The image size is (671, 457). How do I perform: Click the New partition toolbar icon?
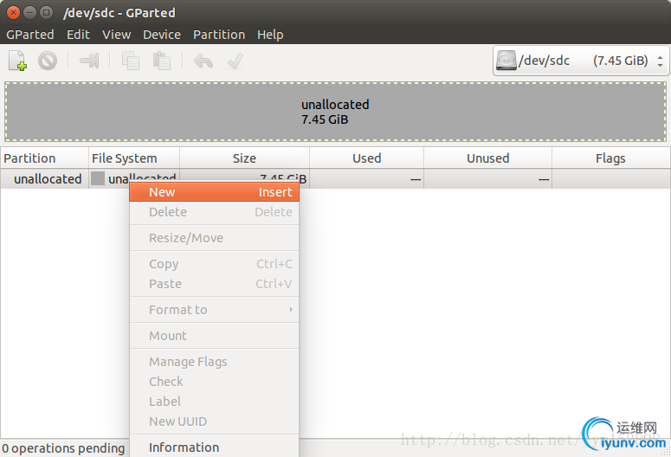17,61
